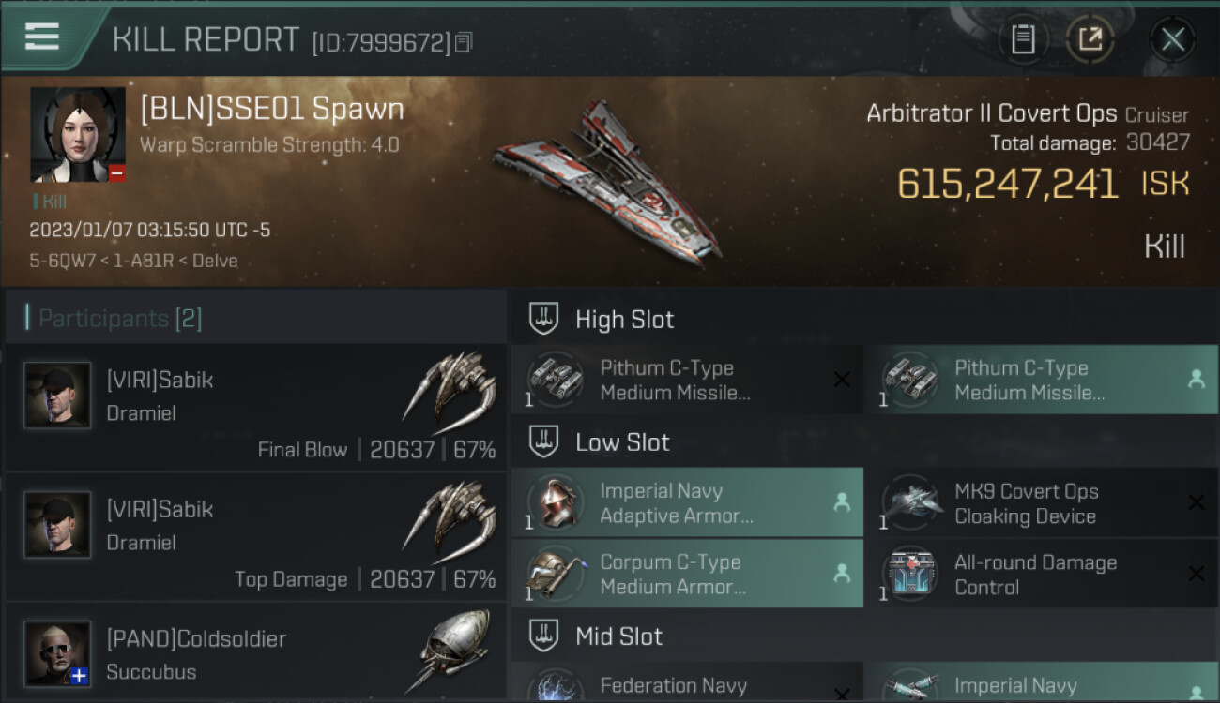The width and height of the screenshot is (1220, 703).
Task: Close the kill report window
Action: pyautogui.click(x=1172, y=39)
